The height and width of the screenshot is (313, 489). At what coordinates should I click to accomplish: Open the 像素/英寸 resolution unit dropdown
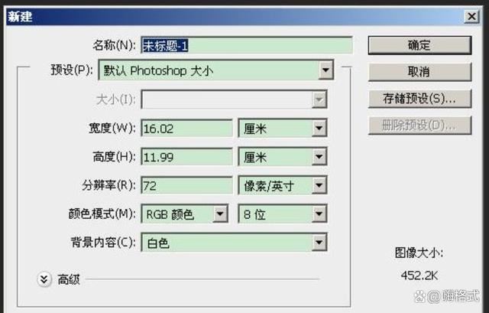[283, 185]
